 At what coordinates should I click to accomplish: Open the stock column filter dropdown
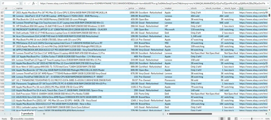click(204, 8)
